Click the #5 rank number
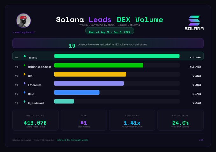Screen dimensions: 216x152 tap(17, 94)
